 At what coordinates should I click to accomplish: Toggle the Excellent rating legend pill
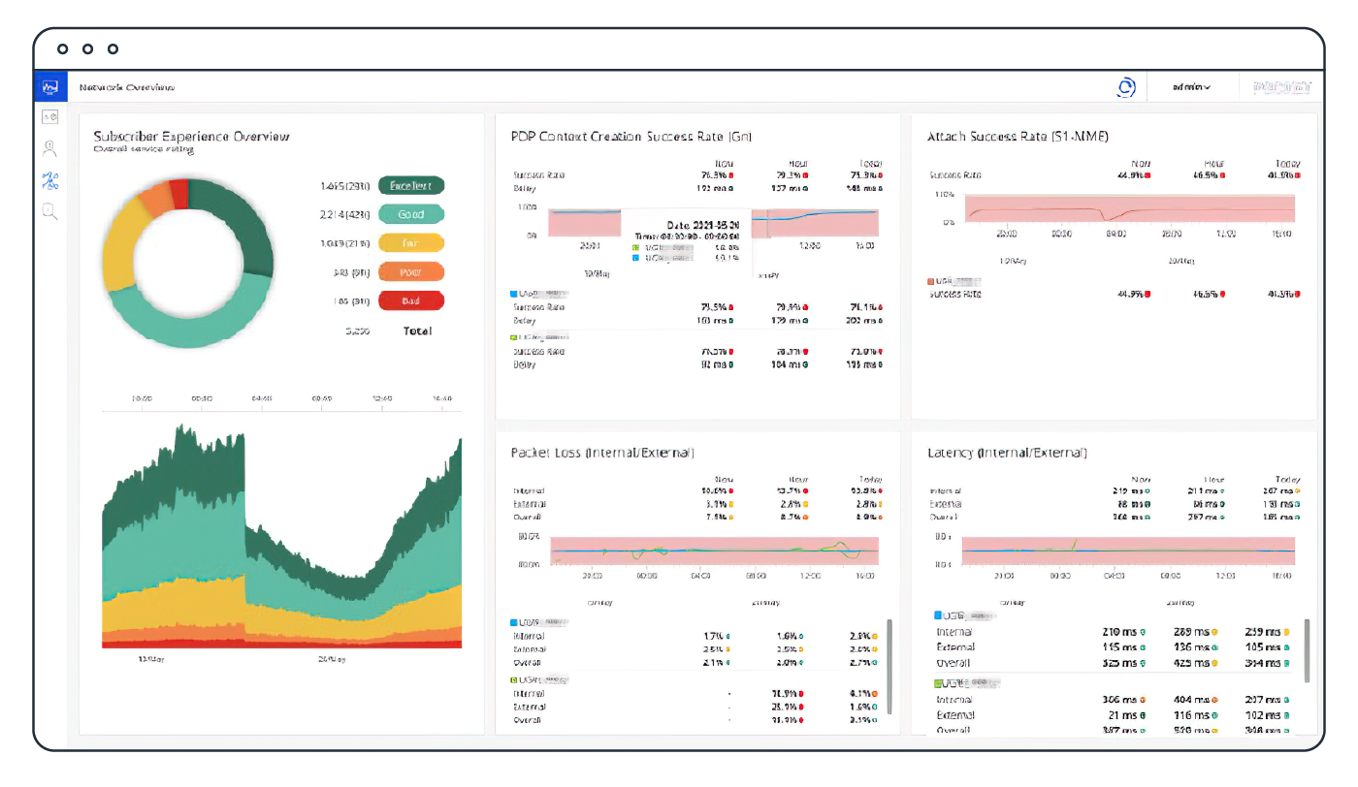point(411,185)
